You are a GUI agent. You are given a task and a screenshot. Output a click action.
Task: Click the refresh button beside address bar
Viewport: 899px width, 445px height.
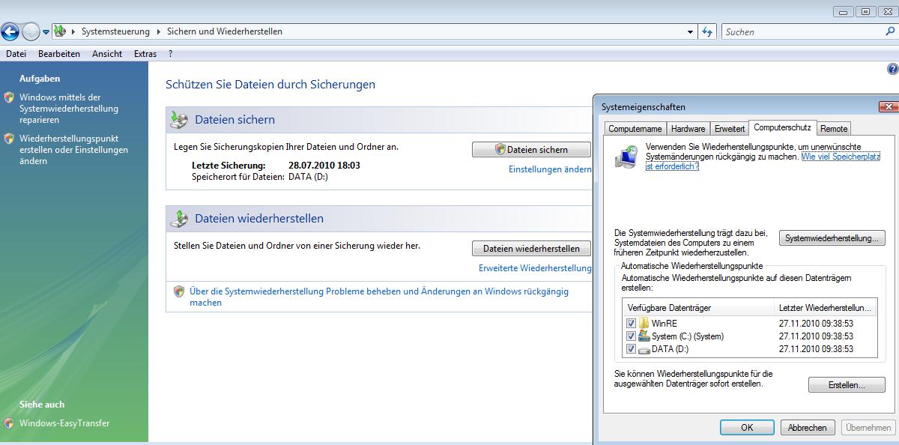[707, 31]
